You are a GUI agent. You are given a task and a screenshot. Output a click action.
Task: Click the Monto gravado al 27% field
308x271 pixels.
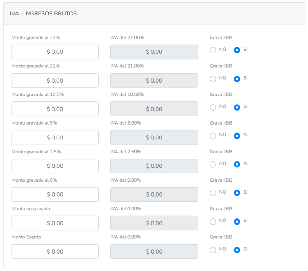coord(55,52)
